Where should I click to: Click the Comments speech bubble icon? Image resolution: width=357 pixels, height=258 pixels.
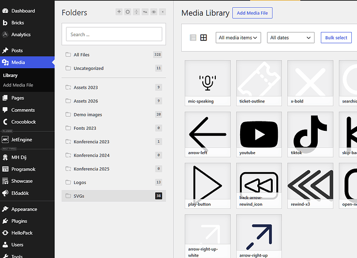(x=5, y=110)
